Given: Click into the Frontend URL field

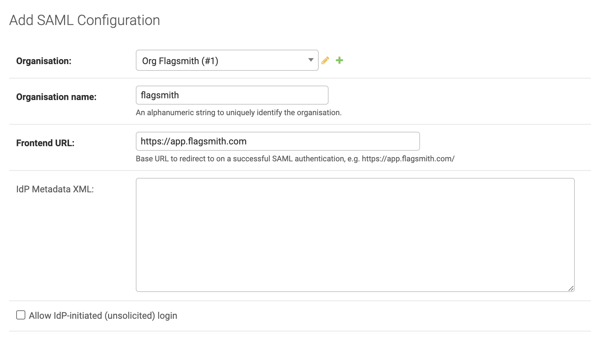Looking at the screenshot, I should (x=278, y=141).
